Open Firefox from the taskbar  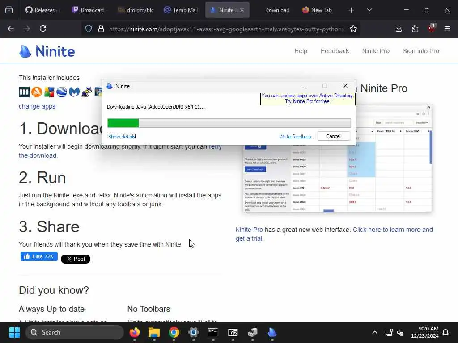[x=134, y=332]
